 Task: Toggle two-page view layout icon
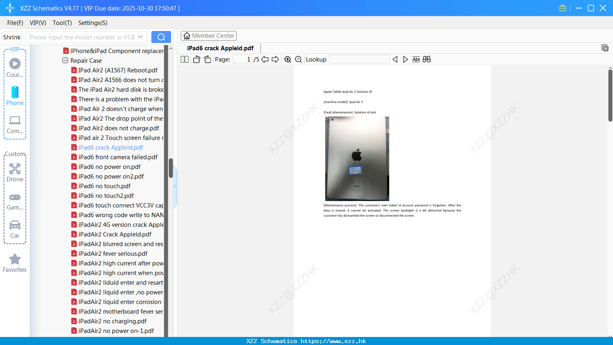pyautogui.click(x=184, y=60)
